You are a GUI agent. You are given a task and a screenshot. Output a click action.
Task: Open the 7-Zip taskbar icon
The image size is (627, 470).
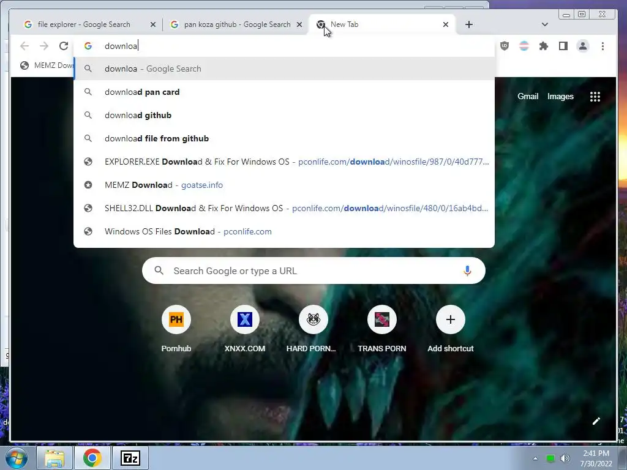click(130, 458)
